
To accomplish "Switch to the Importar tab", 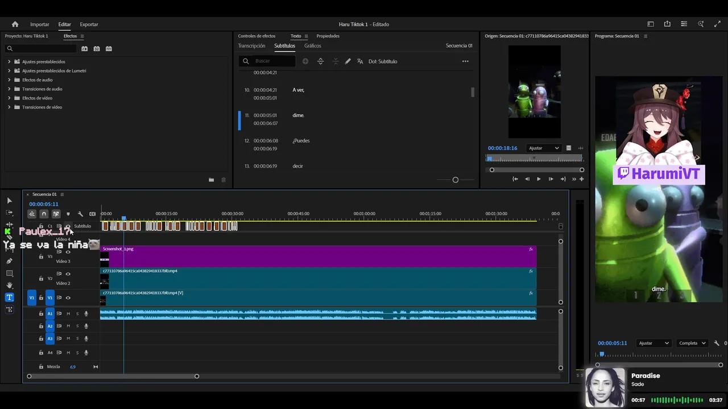I will click(40, 24).
